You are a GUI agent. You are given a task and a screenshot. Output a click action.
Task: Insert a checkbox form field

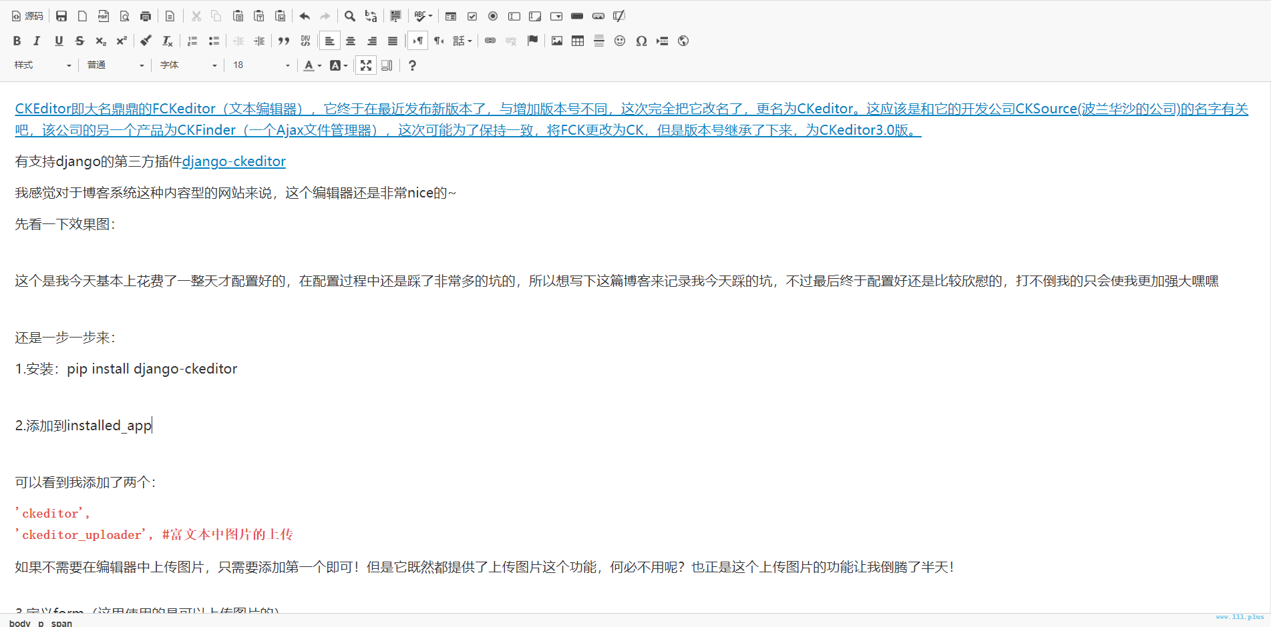coord(472,16)
